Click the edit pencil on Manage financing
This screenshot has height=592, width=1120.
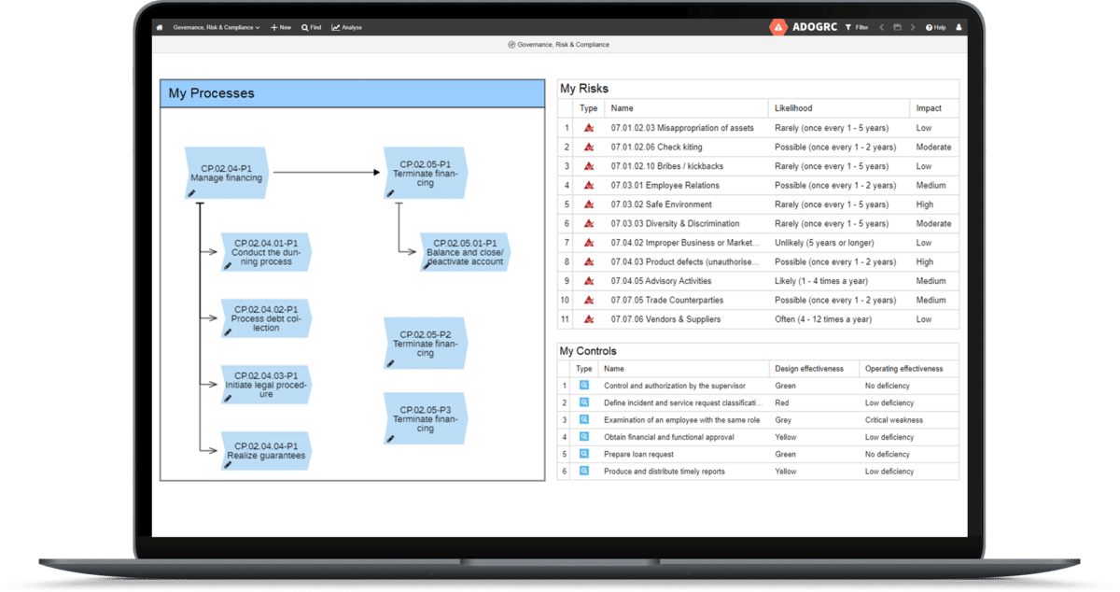(191, 193)
